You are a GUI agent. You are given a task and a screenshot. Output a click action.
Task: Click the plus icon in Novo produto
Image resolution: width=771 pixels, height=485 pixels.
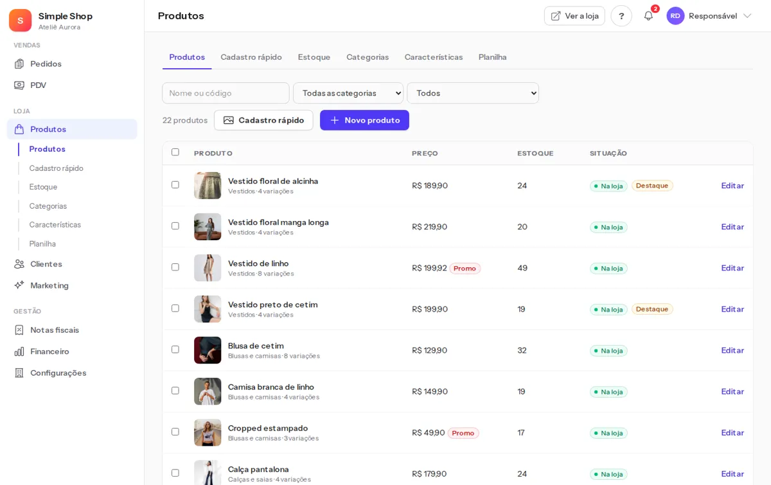coord(335,120)
